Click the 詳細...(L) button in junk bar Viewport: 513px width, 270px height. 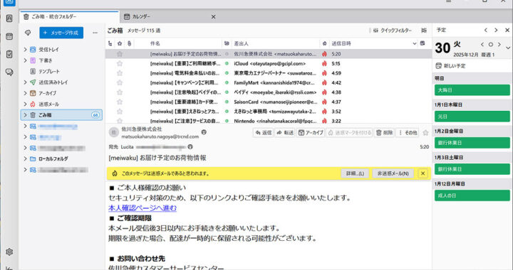(x=355, y=173)
